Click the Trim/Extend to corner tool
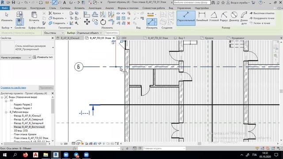 111,22
